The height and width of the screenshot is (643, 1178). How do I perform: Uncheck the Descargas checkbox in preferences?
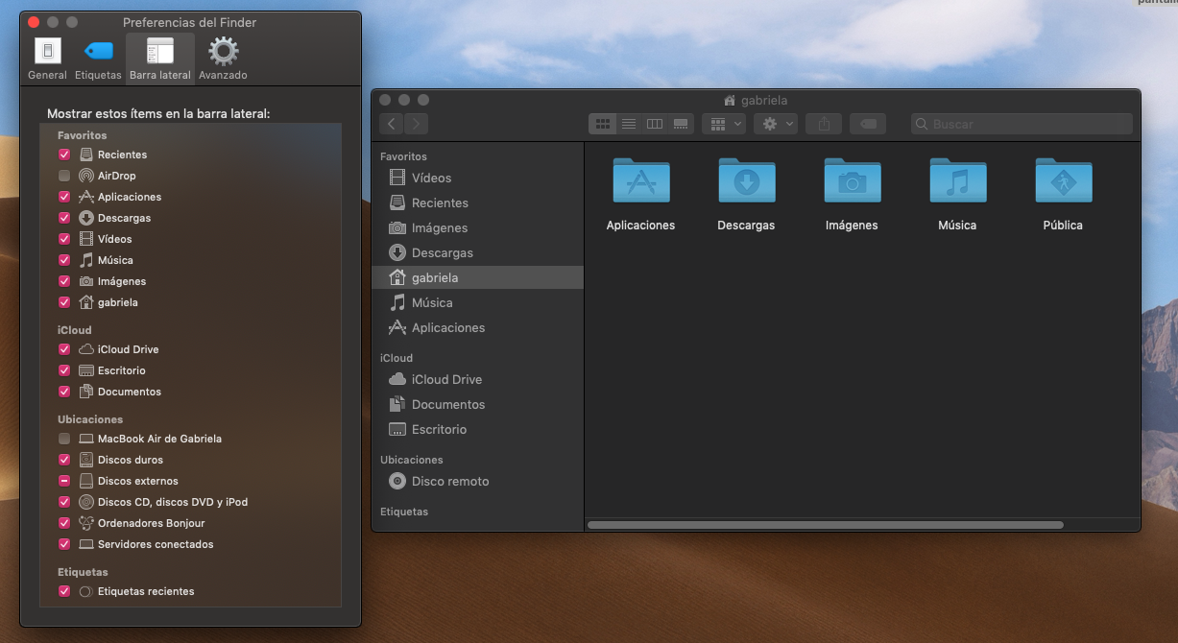point(64,218)
